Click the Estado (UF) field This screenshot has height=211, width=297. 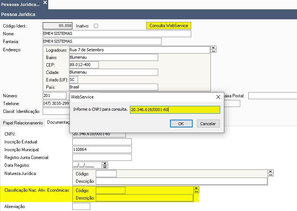coord(74,79)
